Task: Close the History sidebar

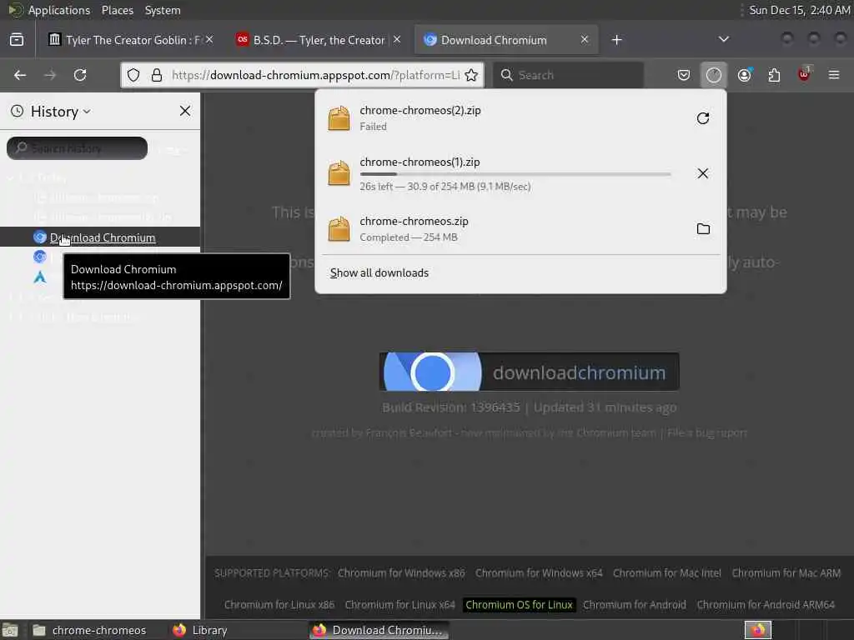Action: click(x=185, y=111)
